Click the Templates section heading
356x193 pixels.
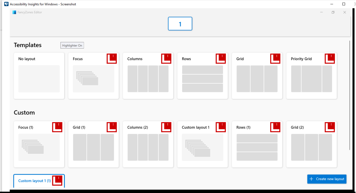[28, 45]
